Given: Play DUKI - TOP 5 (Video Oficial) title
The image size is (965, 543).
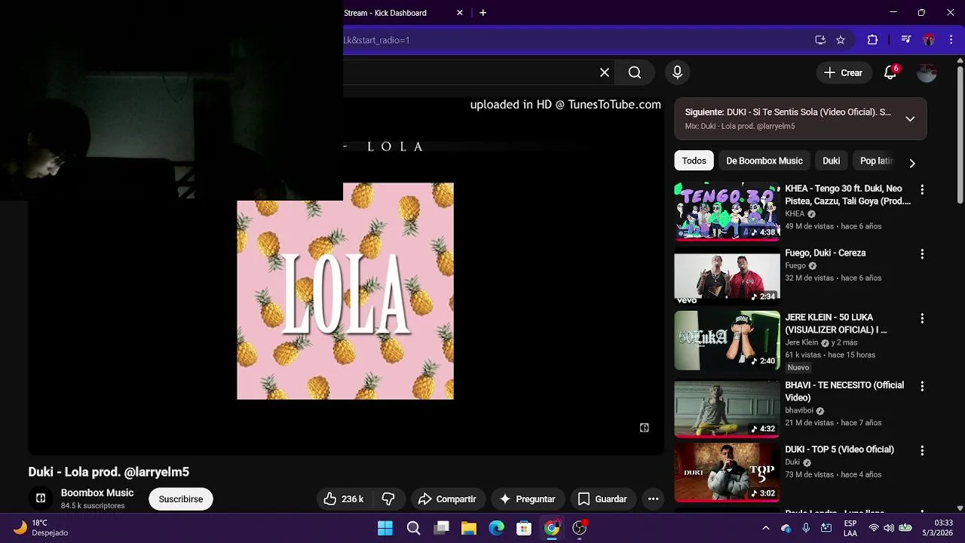Looking at the screenshot, I should click(x=839, y=449).
